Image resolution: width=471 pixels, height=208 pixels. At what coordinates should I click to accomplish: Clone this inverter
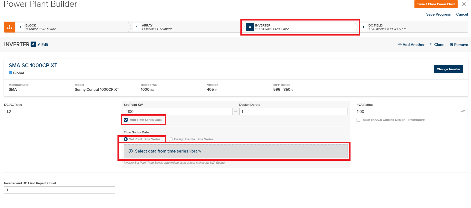437,45
